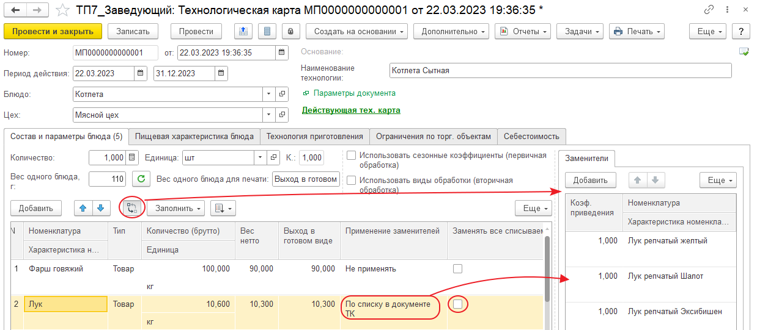Expand Цех dropdown list arrow
The width and height of the screenshot is (757, 330).
(x=270, y=115)
